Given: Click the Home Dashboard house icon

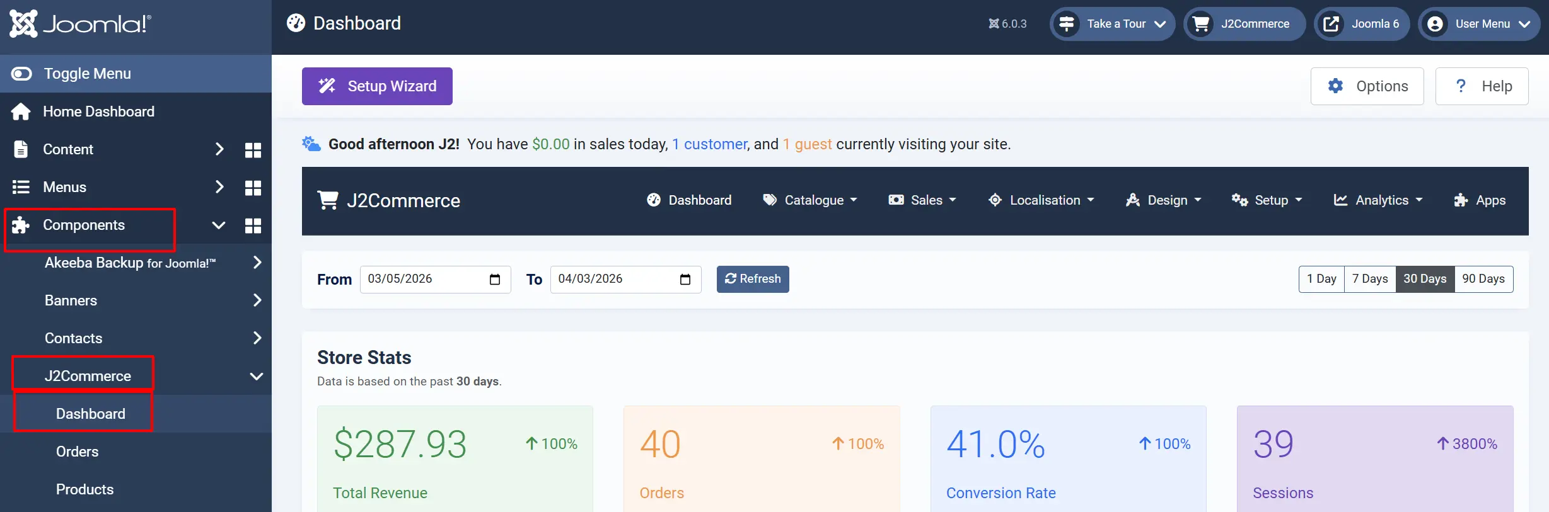Looking at the screenshot, I should click(x=21, y=111).
